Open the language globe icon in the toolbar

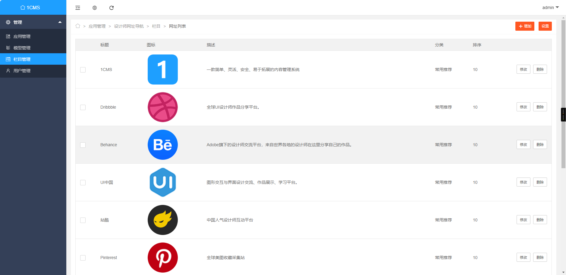[x=95, y=8]
